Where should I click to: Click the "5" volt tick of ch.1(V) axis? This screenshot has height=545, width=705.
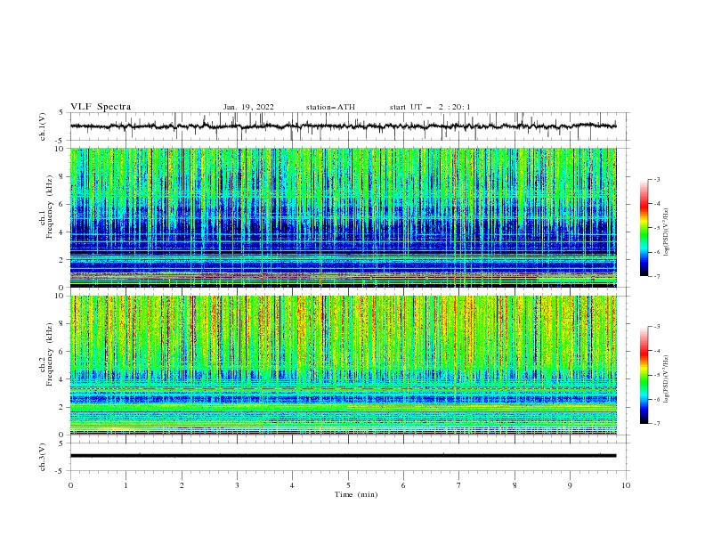(x=63, y=113)
